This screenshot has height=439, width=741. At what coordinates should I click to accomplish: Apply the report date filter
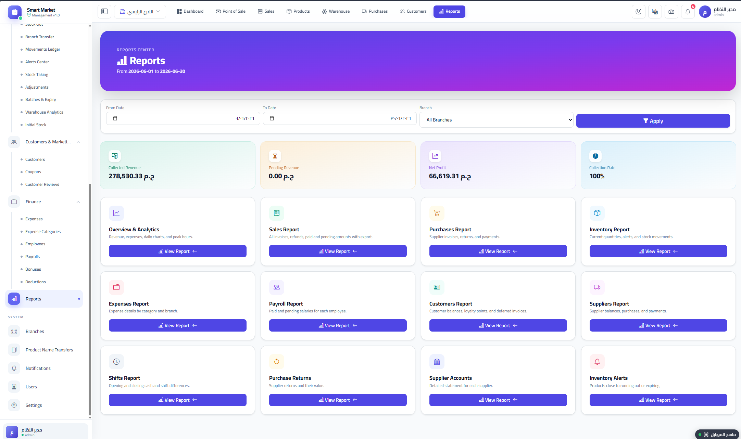(653, 121)
